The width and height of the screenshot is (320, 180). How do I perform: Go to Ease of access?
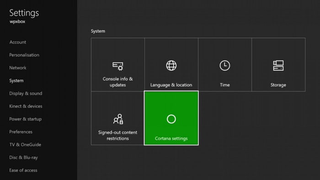click(x=23, y=170)
